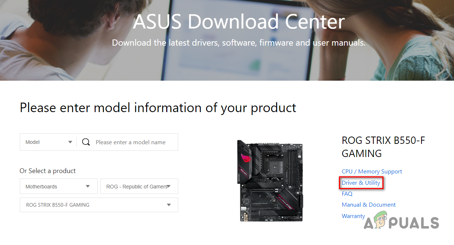Focus the model name input field

[x=134, y=142]
